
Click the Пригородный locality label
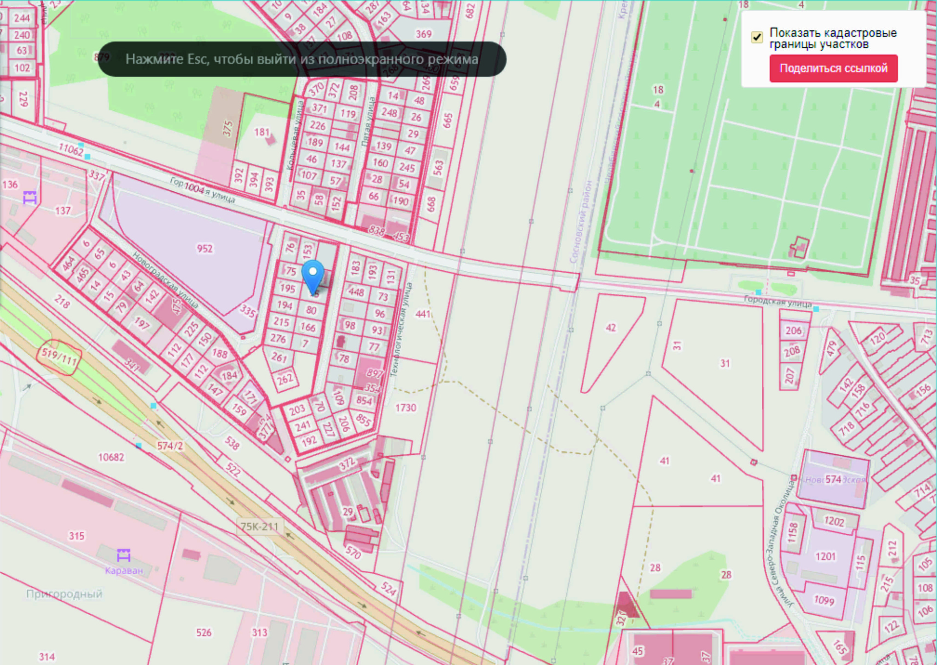[64, 594]
